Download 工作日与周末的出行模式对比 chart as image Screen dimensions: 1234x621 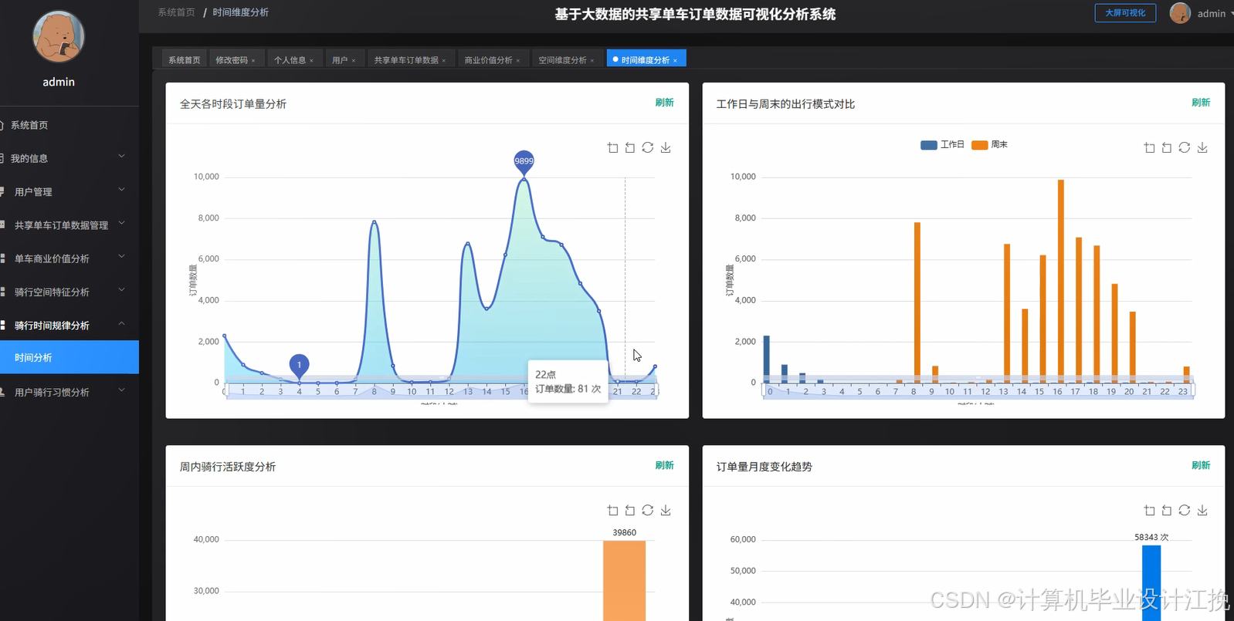coord(1202,147)
